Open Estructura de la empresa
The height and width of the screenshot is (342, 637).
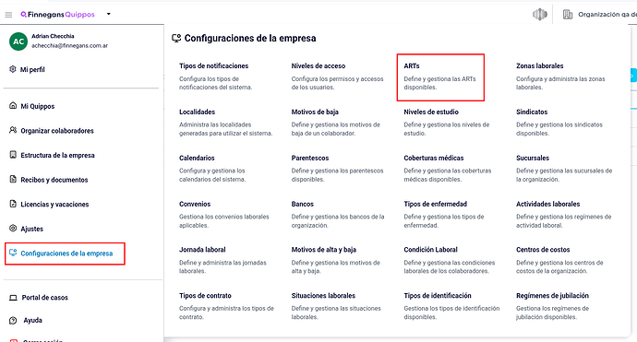pyautogui.click(x=57, y=155)
